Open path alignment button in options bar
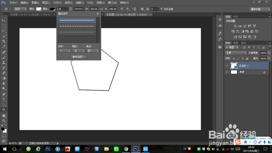Screen dimensions: 272x153 128,9
